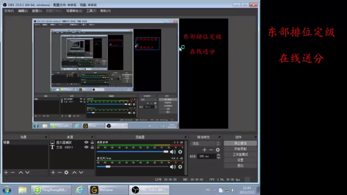This screenshot has width=347, height=195.
Task: Click the LIVE: 00:00:00 status text
Action: [166, 179]
